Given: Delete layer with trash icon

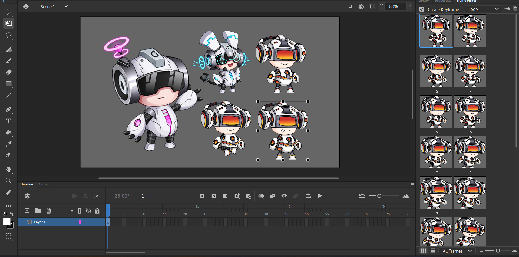Looking at the screenshot, I should tap(49, 211).
